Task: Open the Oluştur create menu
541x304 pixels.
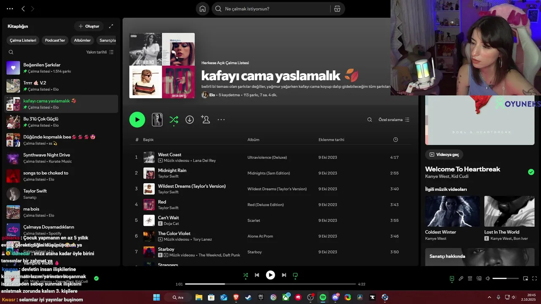Action: 89,26
